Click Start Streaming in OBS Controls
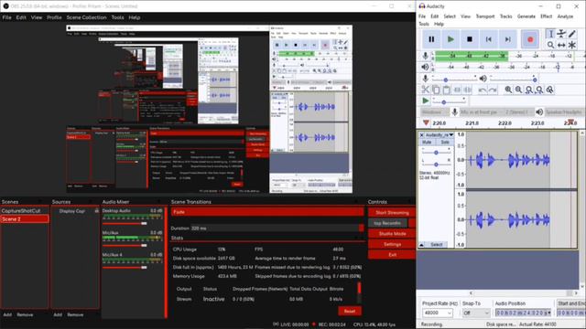Screen dimensions: 586x329 392,213
